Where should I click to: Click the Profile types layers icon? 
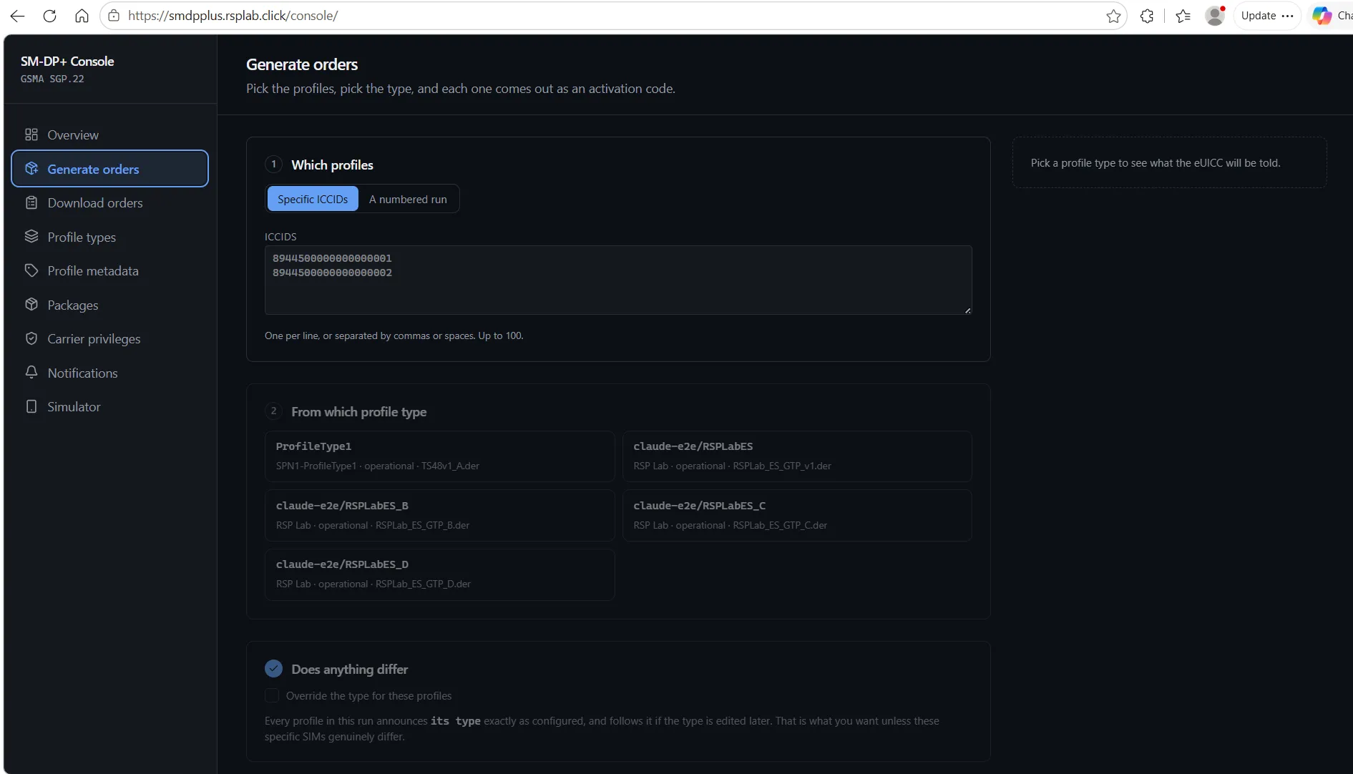coord(31,237)
